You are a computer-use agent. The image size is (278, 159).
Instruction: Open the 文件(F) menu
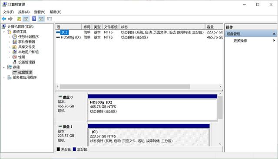(8, 12)
